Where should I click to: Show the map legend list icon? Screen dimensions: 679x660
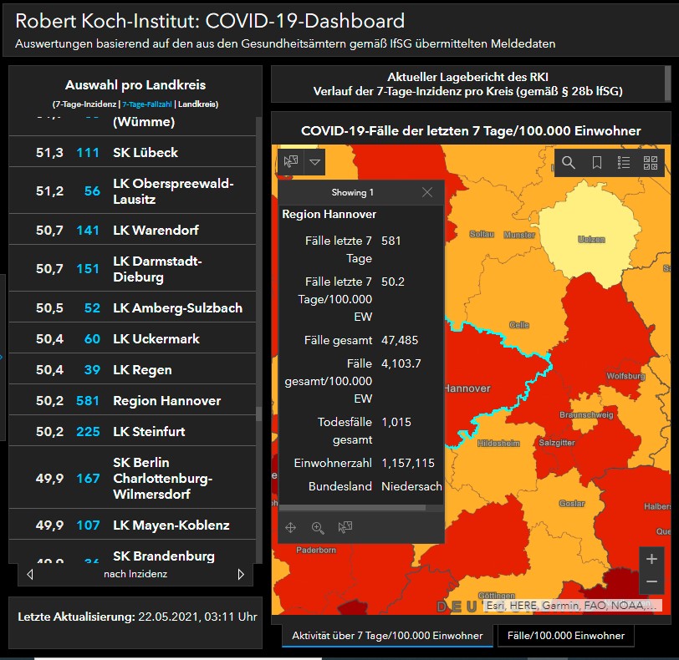coord(624,163)
